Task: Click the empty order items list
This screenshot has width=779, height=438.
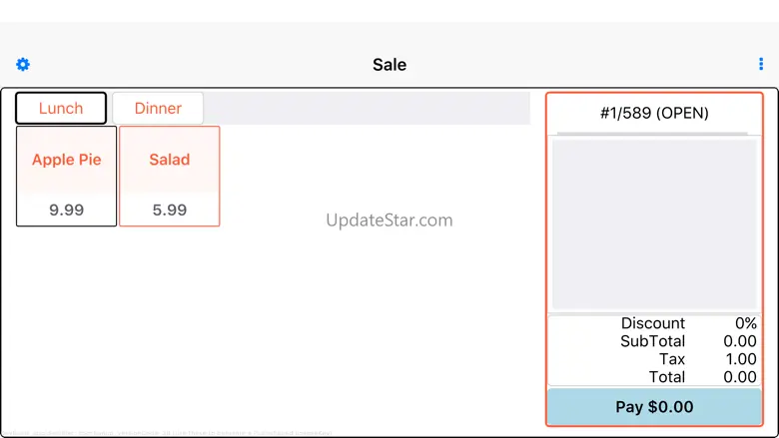Action: [x=654, y=224]
